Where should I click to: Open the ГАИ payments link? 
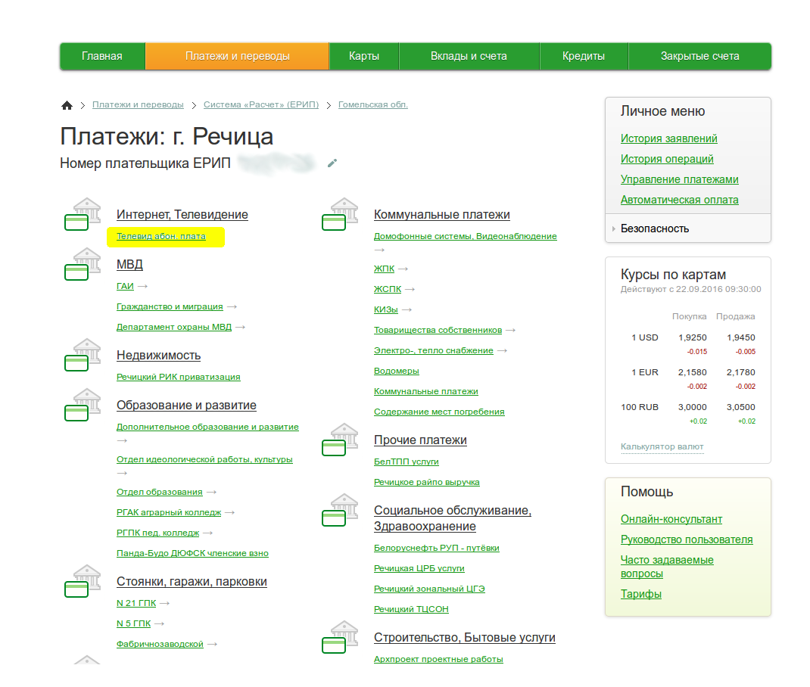coord(125,287)
